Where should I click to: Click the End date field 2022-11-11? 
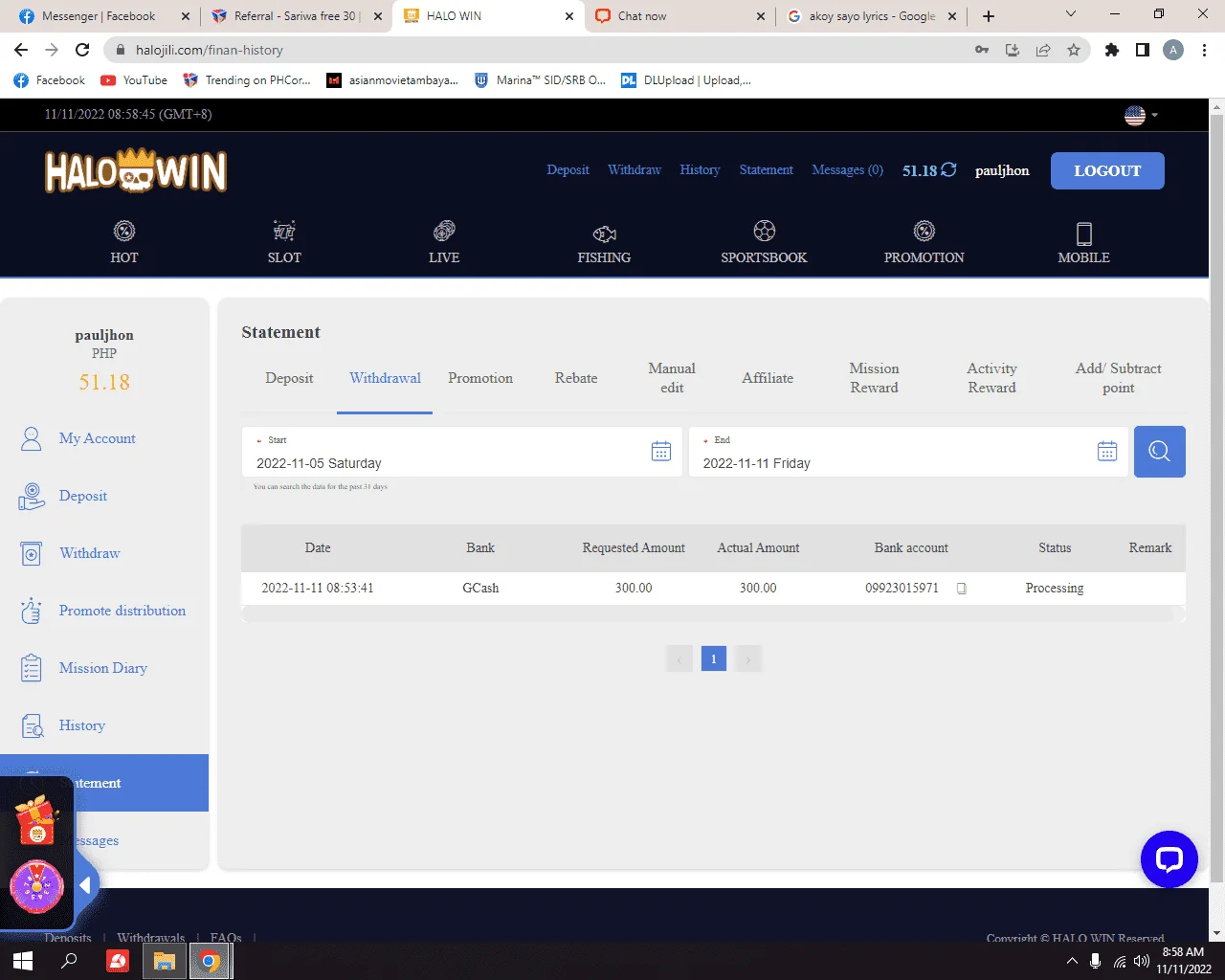point(908,452)
